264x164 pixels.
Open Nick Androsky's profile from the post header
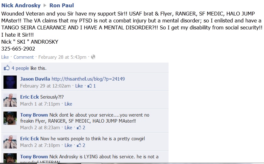pos(21,5)
